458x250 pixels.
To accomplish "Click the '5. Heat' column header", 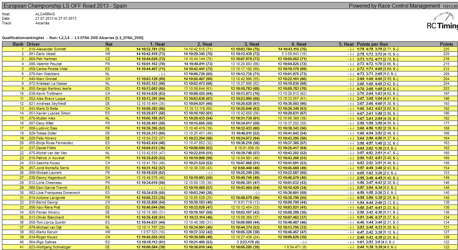I will click(x=346, y=44).
